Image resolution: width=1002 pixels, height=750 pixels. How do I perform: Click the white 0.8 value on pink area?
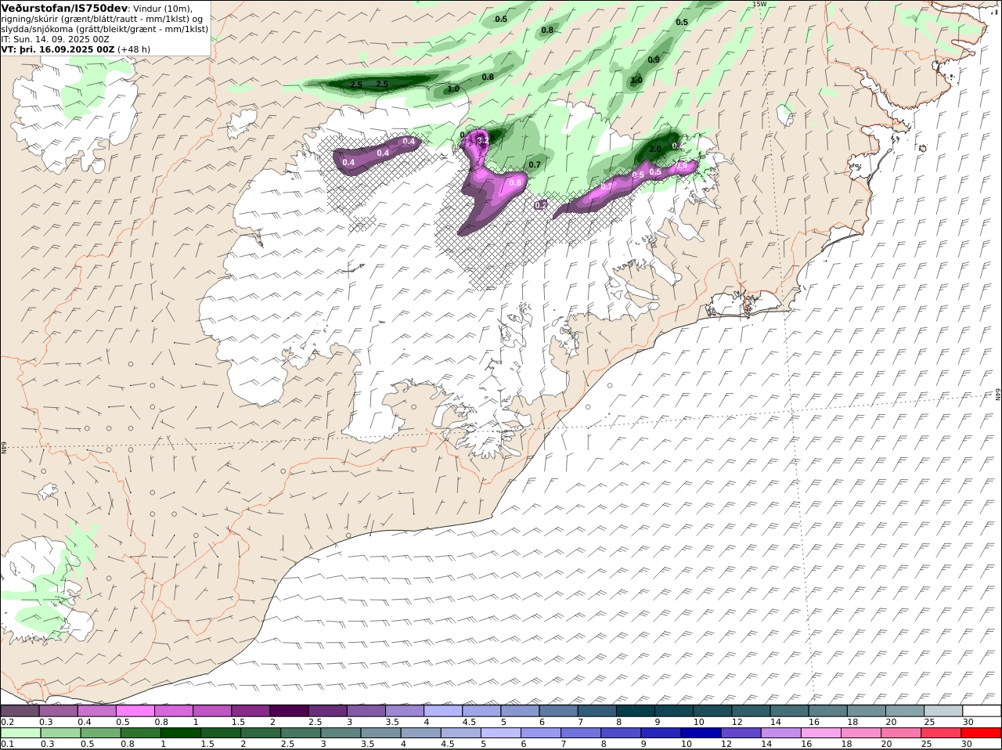pos(515,183)
